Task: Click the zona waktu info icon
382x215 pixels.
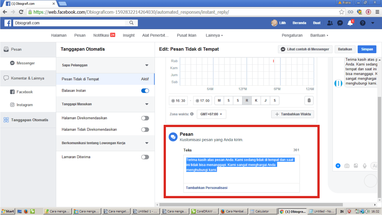Action: pyautogui.click(x=192, y=114)
